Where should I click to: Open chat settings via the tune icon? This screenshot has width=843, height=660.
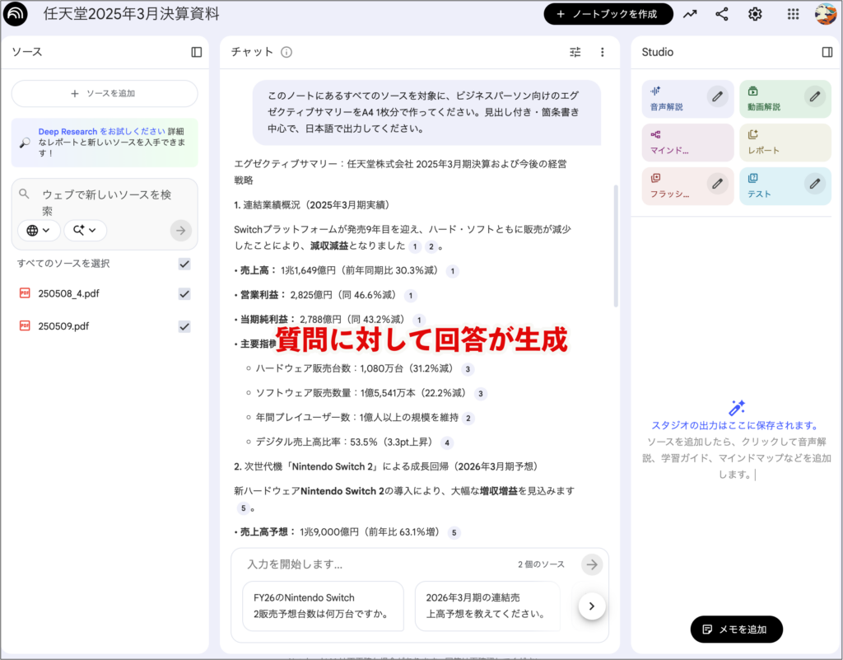tap(575, 52)
